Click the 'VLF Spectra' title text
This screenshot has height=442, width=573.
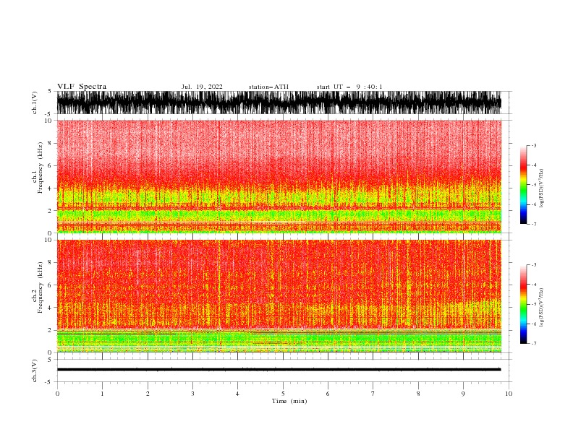point(82,87)
